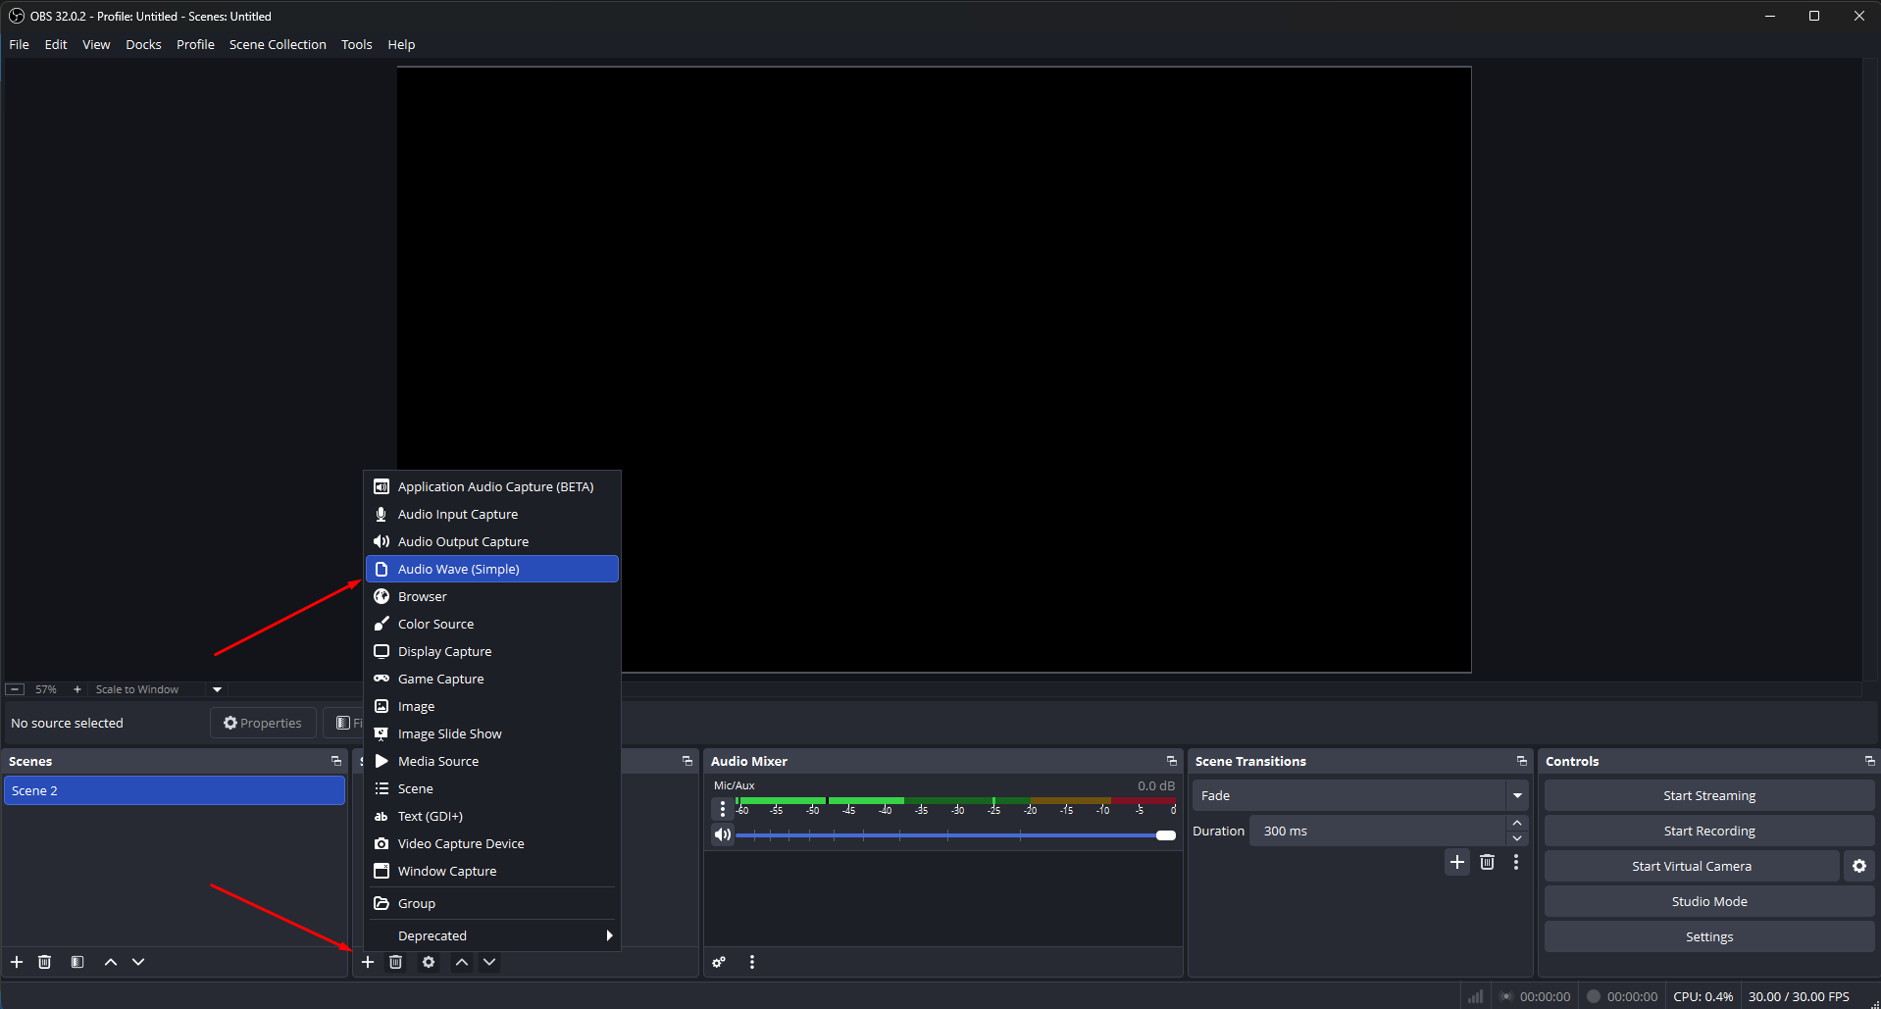Add a new scene with the plus icon

click(16, 962)
